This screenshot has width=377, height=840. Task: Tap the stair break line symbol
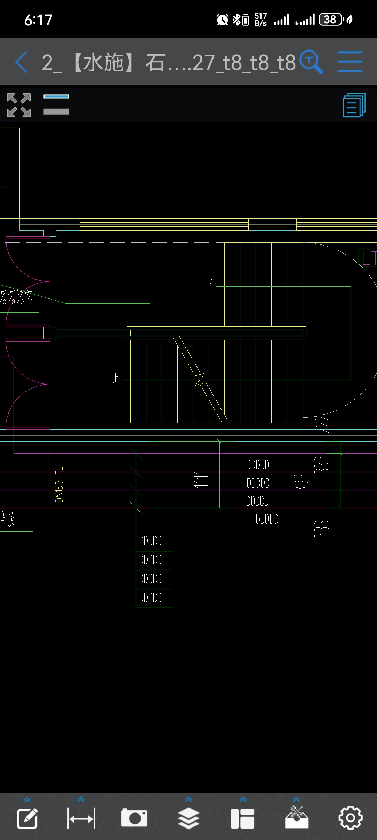coord(200,379)
